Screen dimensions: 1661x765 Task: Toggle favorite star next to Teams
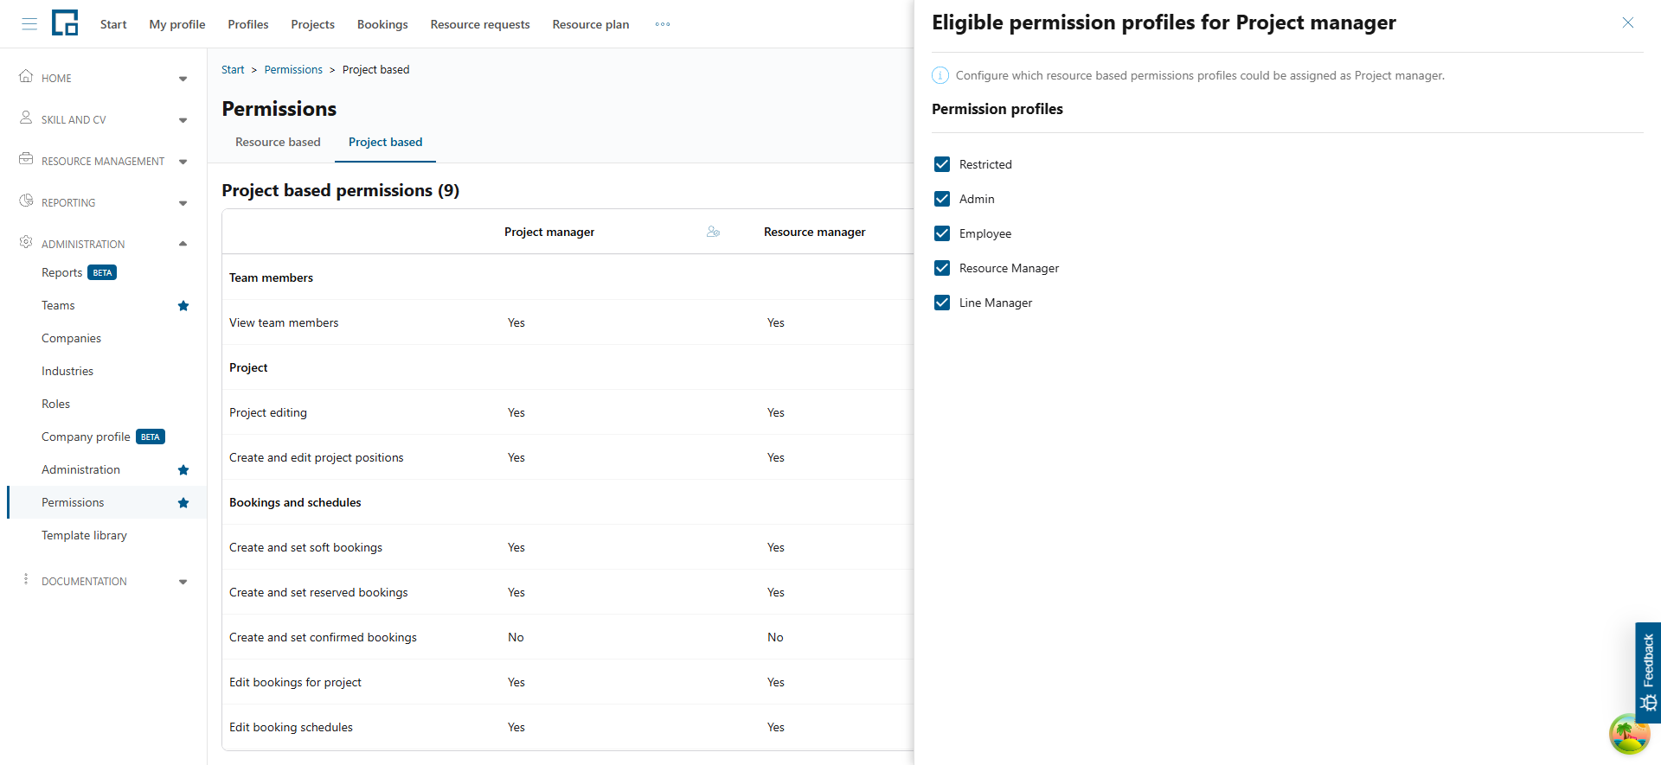[x=183, y=306]
